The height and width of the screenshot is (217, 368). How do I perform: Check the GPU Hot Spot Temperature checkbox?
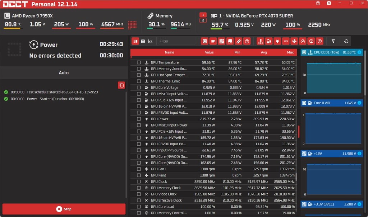[x=139, y=75]
